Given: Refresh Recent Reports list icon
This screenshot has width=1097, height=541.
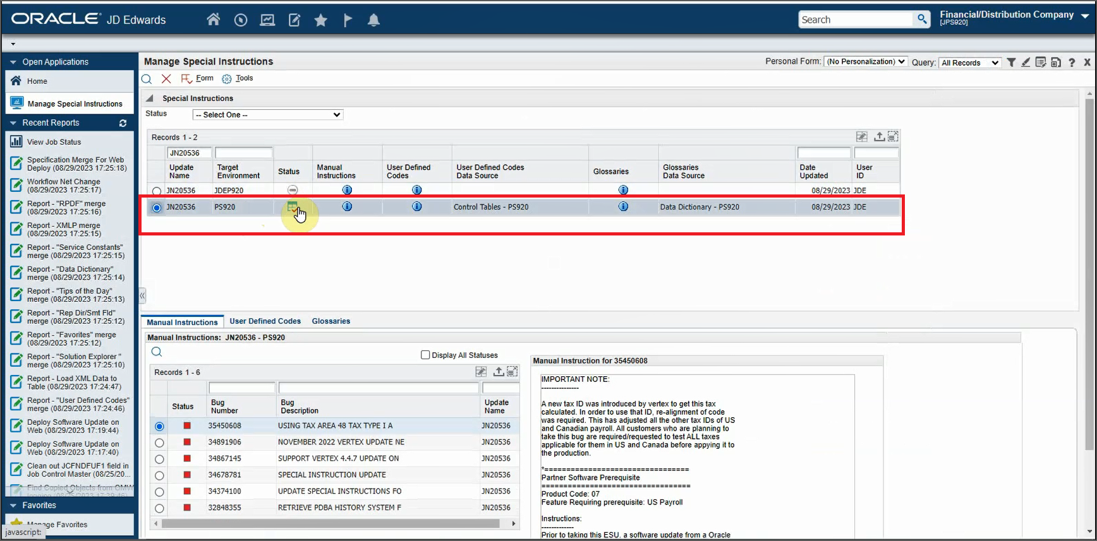Looking at the screenshot, I should coord(123,123).
